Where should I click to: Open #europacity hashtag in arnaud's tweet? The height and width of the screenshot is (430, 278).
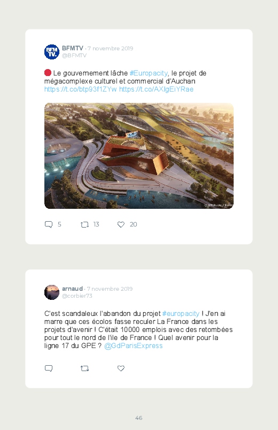tap(181, 314)
